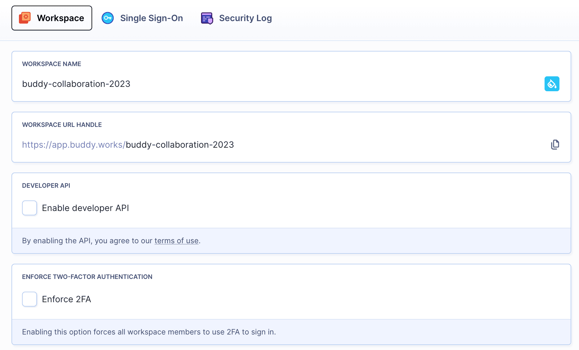Select the buddy-collaboration-2023 URL handle text
Image resolution: width=579 pixels, height=350 pixels.
[180, 144]
